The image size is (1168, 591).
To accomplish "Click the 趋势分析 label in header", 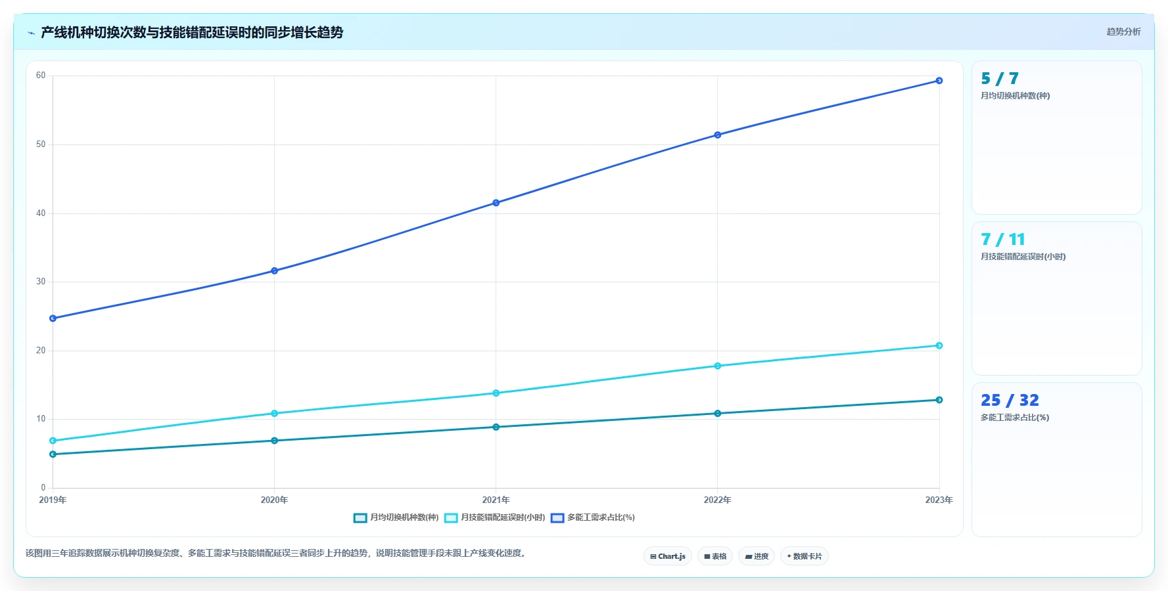I will (x=1123, y=32).
